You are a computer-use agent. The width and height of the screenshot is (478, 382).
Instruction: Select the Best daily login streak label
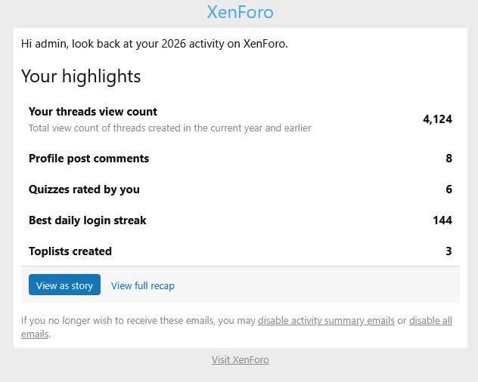[88, 220]
